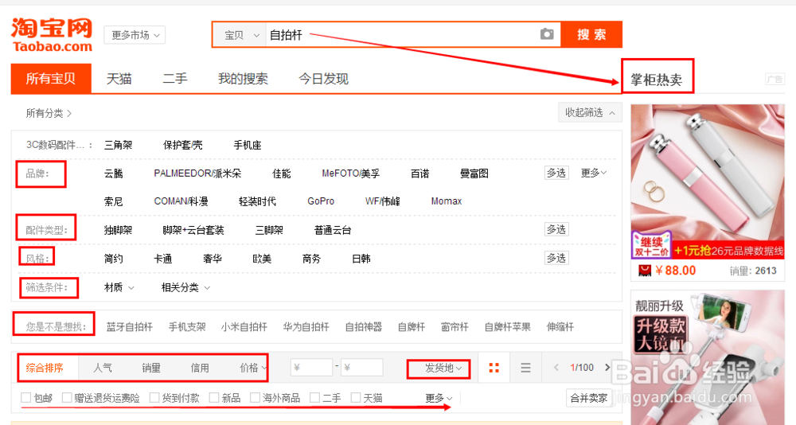Viewport: 796px width, 425px height.
Task: Go to previous results page arrow
Action: [x=556, y=367]
